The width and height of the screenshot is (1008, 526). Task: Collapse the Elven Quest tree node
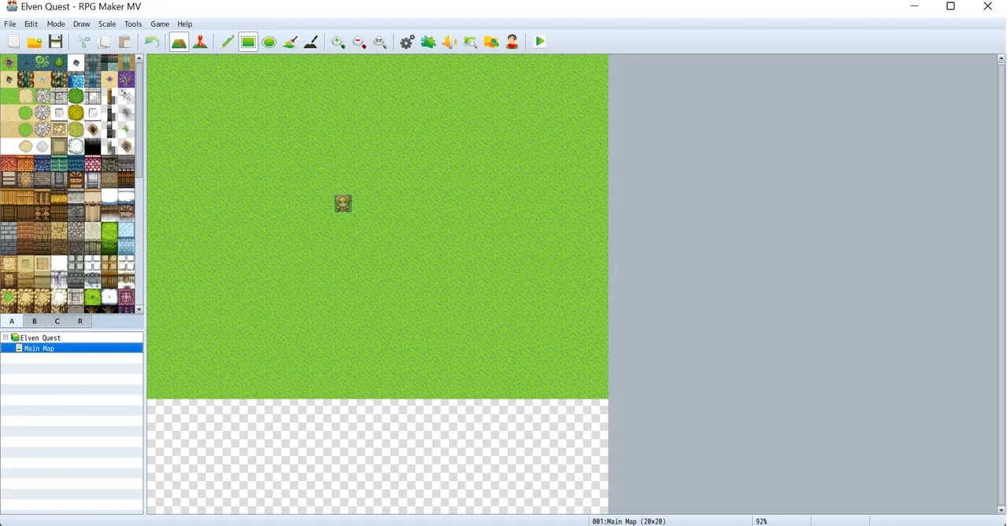coord(6,337)
